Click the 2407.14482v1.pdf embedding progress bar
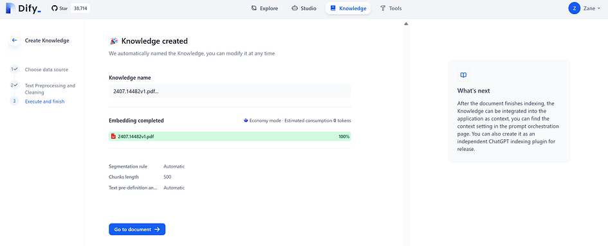608x246 pixels. point(230,136)
